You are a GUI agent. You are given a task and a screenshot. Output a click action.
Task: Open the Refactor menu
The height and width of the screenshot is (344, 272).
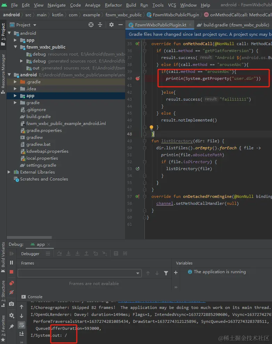113,5
